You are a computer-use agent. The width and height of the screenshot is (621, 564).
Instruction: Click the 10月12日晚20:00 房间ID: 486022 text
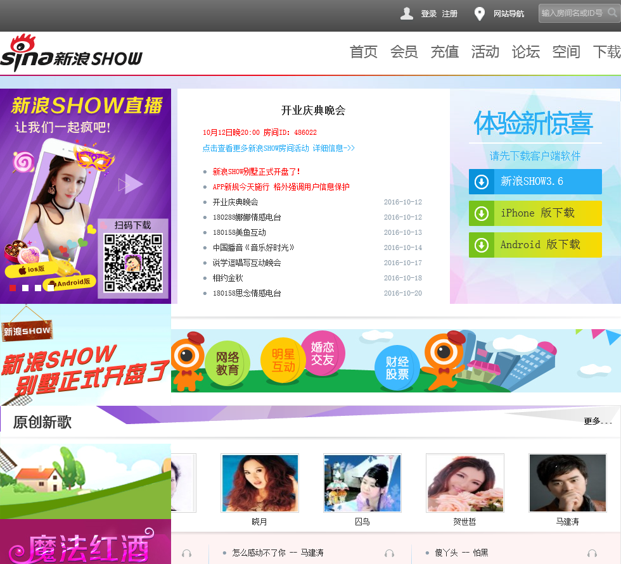[x=260, y=132]
